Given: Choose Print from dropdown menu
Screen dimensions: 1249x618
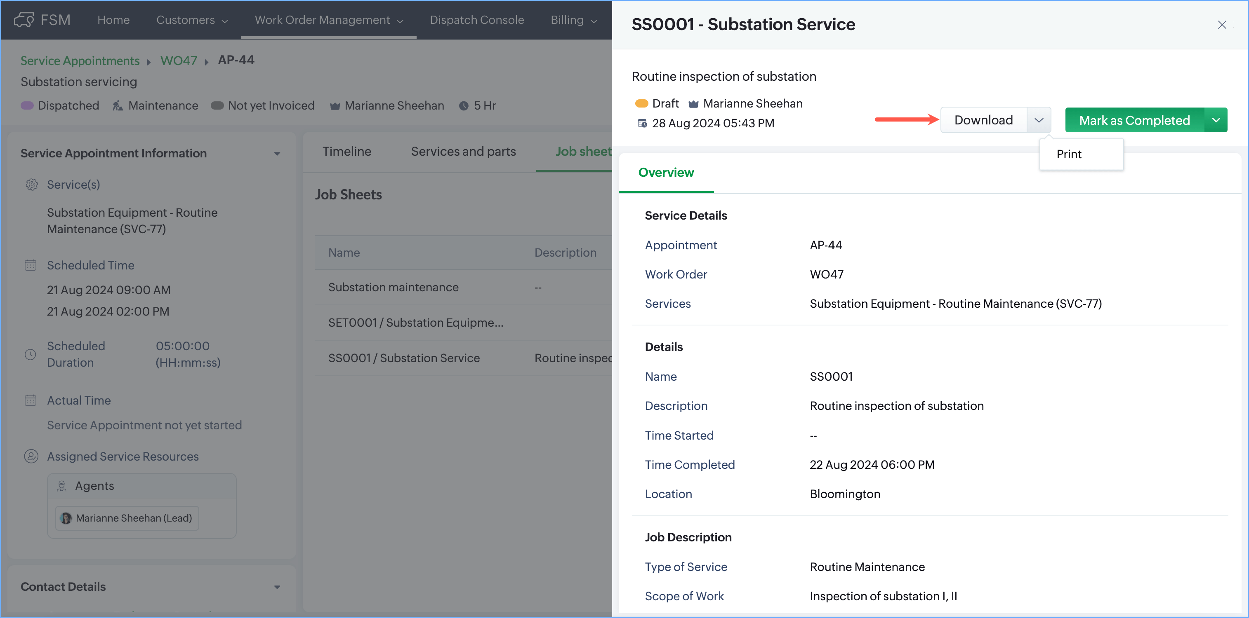Looking at the screenshot, I should click(1069, 154).
